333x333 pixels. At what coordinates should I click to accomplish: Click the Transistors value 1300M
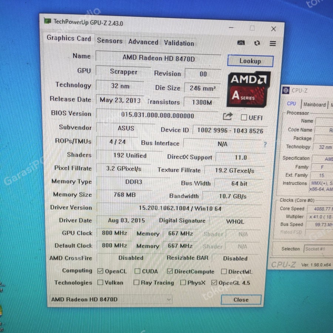coord(202,102)
